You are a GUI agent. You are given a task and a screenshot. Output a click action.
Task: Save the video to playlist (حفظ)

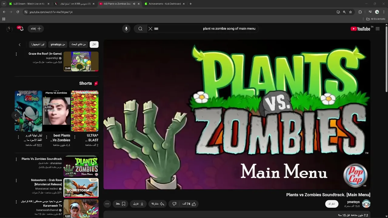121,204
